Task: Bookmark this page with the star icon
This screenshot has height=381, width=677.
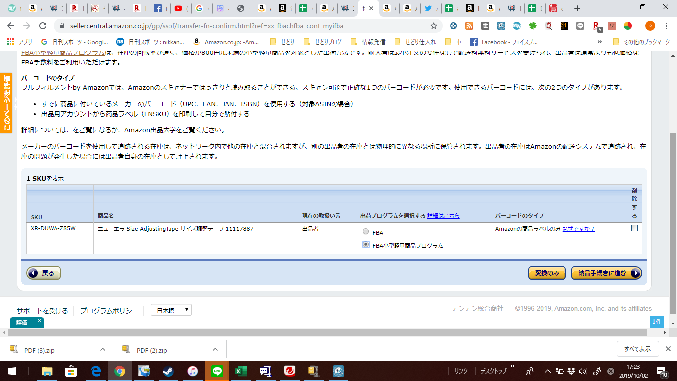Action: click(434, 26)
